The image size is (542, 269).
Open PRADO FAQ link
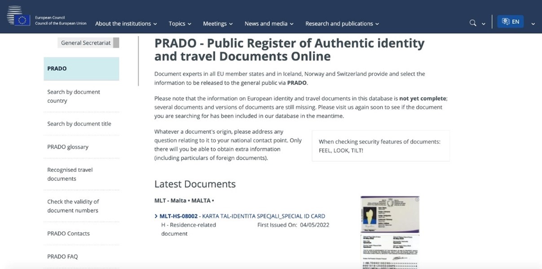pyautogui.click(x=62, y=256)
